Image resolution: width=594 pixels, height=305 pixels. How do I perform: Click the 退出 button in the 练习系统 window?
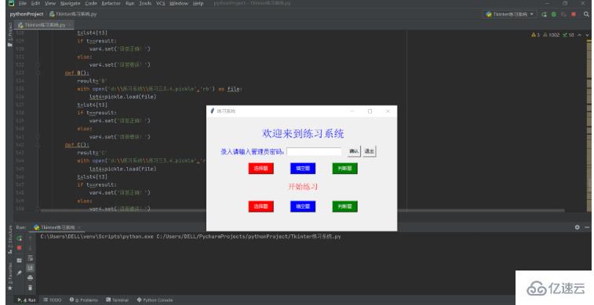(x=369, y=151)
